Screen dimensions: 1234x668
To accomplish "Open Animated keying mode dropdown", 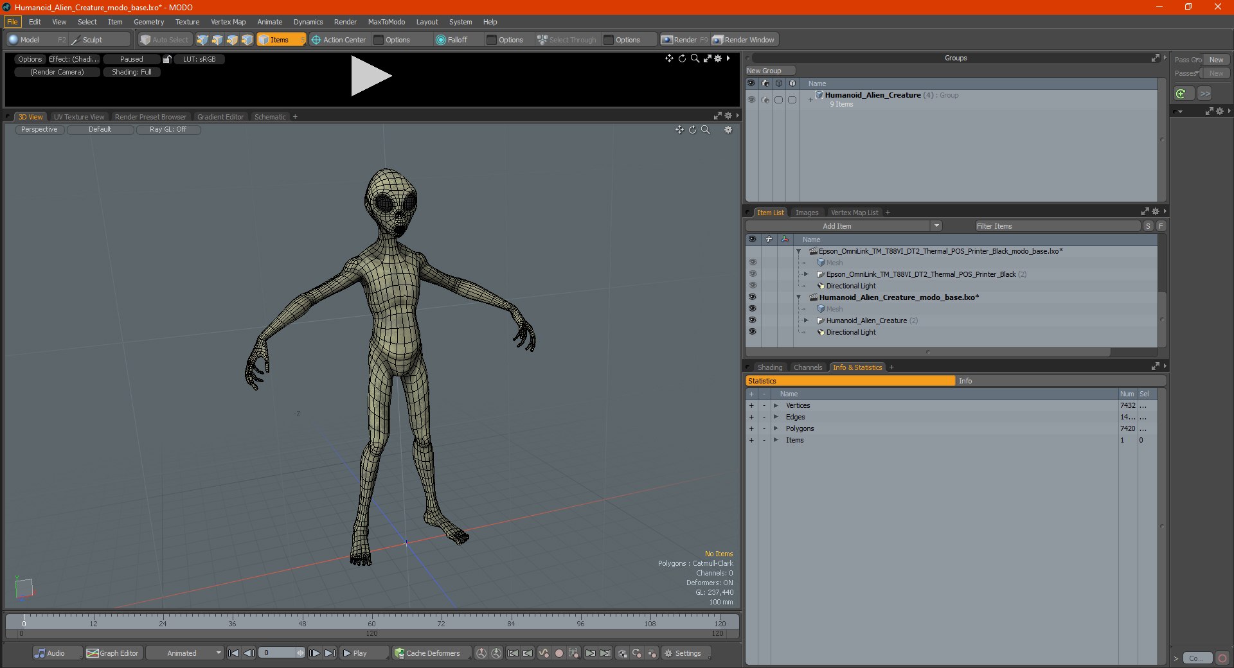I will click(x=185, y=653).
